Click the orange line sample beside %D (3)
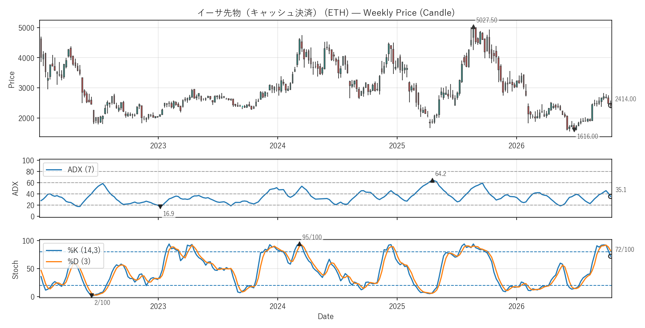The image size is (645, 328). 54,262
